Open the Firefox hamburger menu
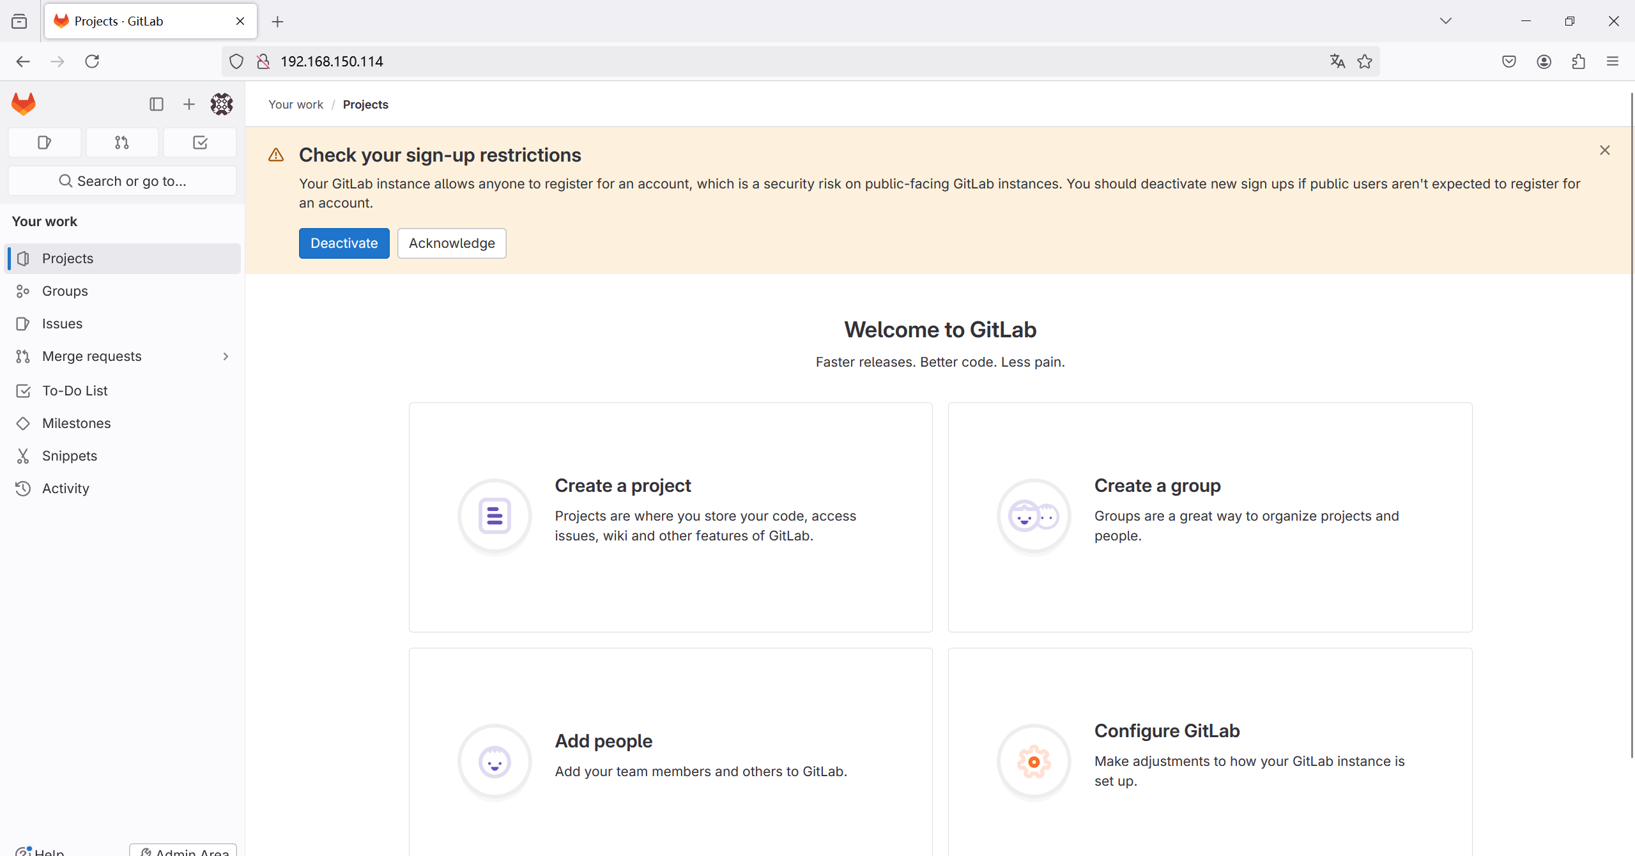The width and height of the screenshot is (1635, 856). point(1613,61)
